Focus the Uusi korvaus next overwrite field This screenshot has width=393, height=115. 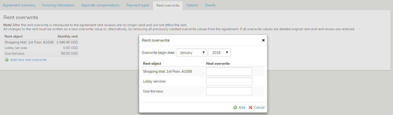pyautogui.click(x=229, y=91)
